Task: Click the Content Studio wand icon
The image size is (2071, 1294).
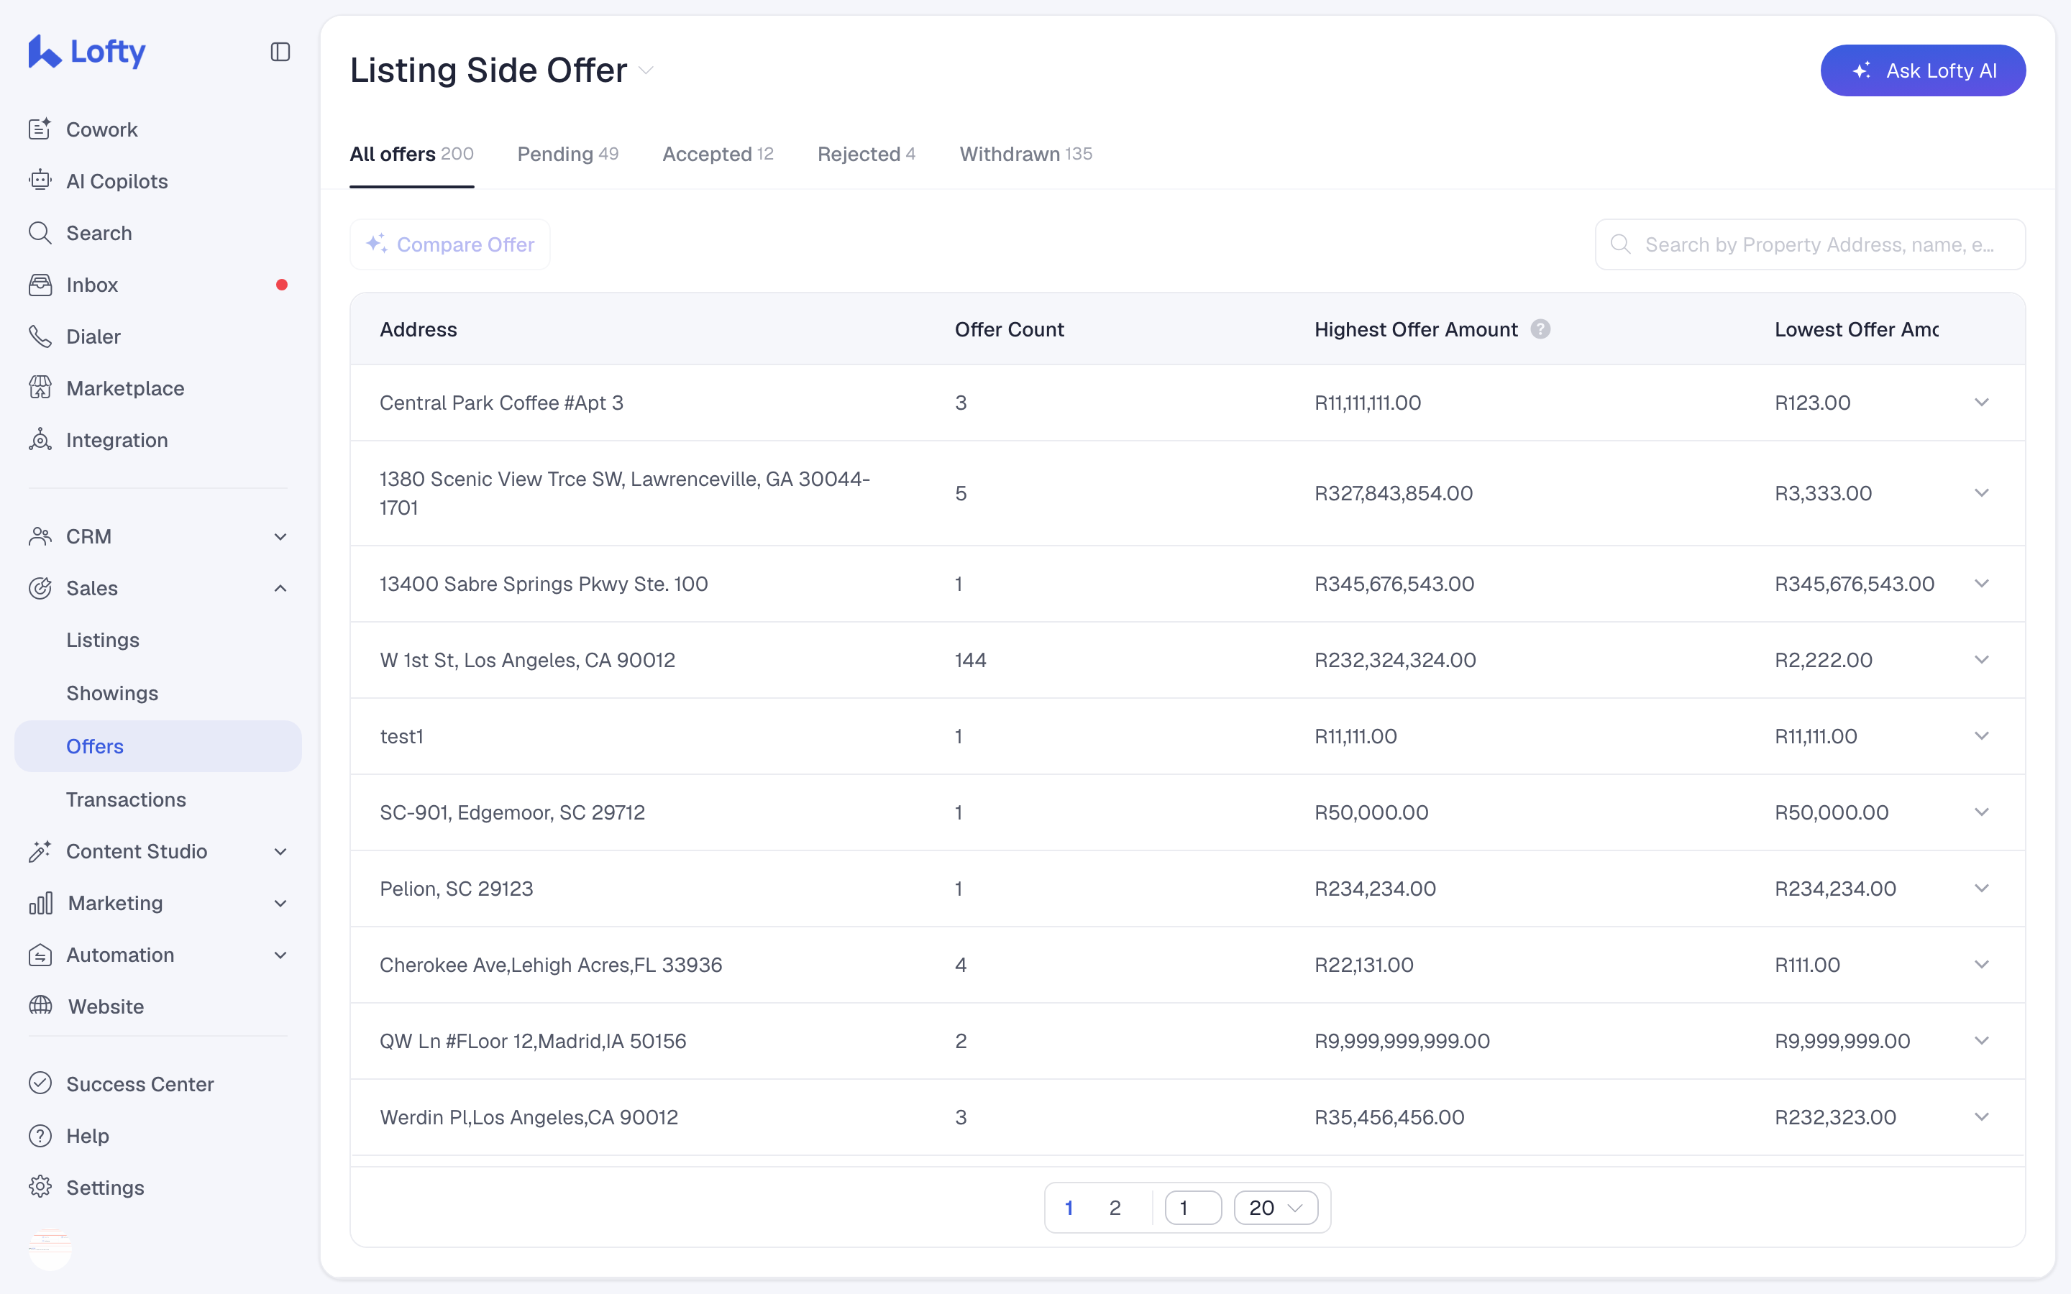Action: point(40,852)
